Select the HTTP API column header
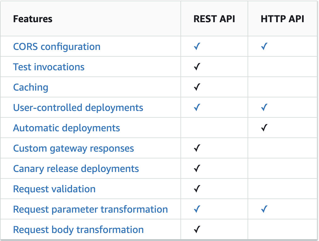Screen dimensions: 319x241 click(282, 19)
